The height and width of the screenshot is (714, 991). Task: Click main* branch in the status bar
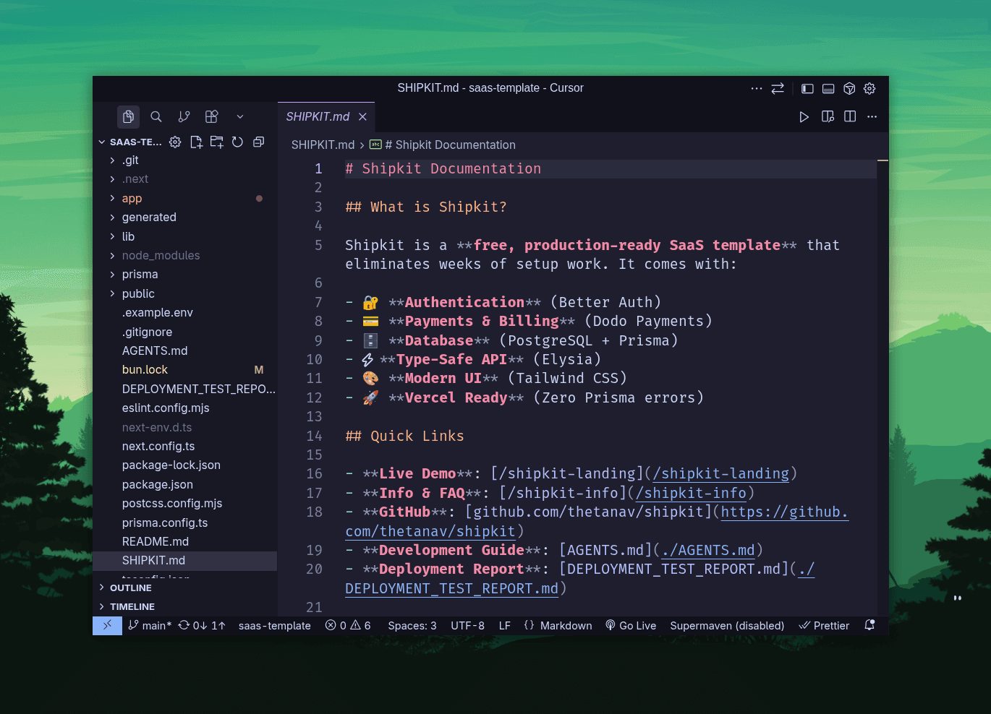(148, 625)
